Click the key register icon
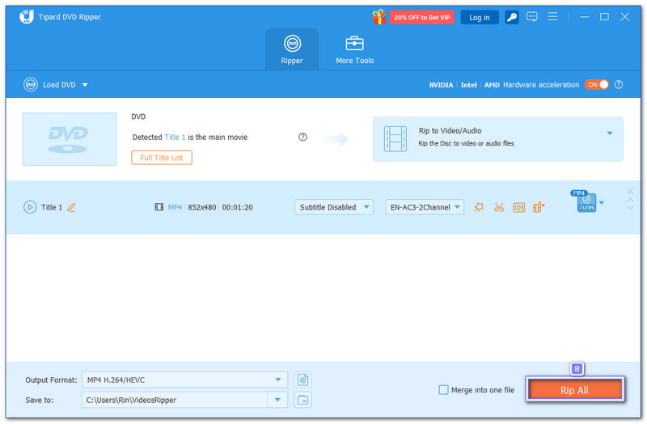The height and width of the screenshot is (424, 647). tap(511, 17)
